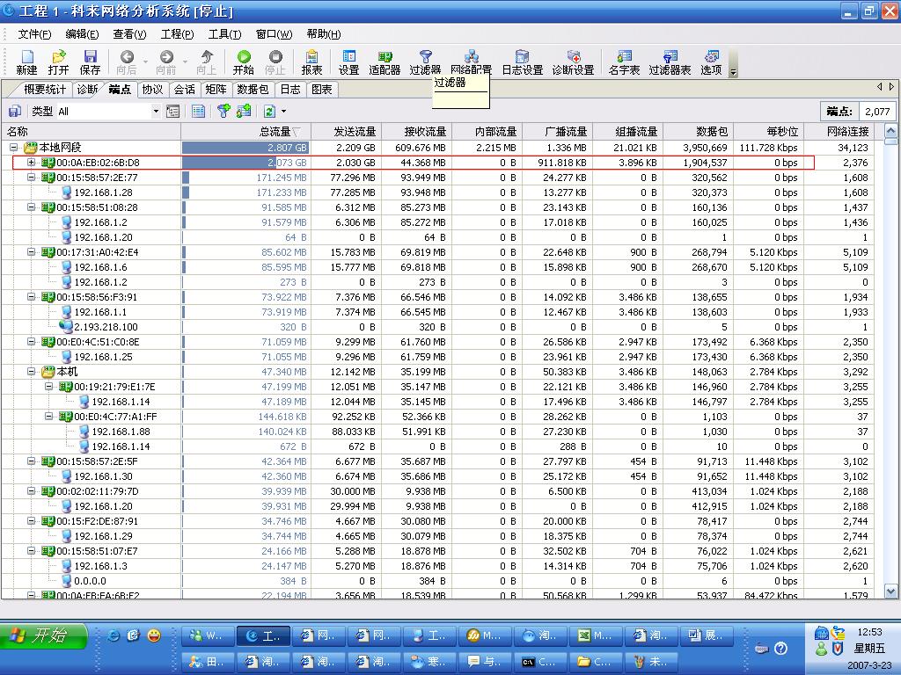Open 诊断设置 (Diagnosis settings) icon
This screenshot has width=901, height=675.
click(x=573, y=62)
